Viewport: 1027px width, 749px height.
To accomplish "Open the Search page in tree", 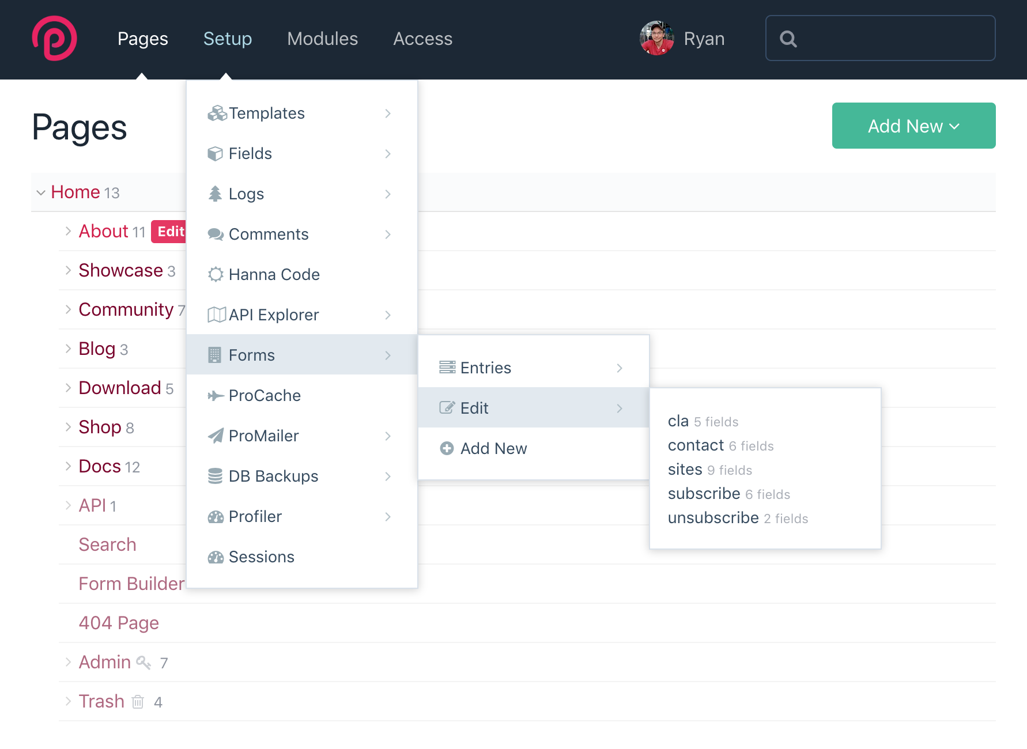I will click(107, 544).
